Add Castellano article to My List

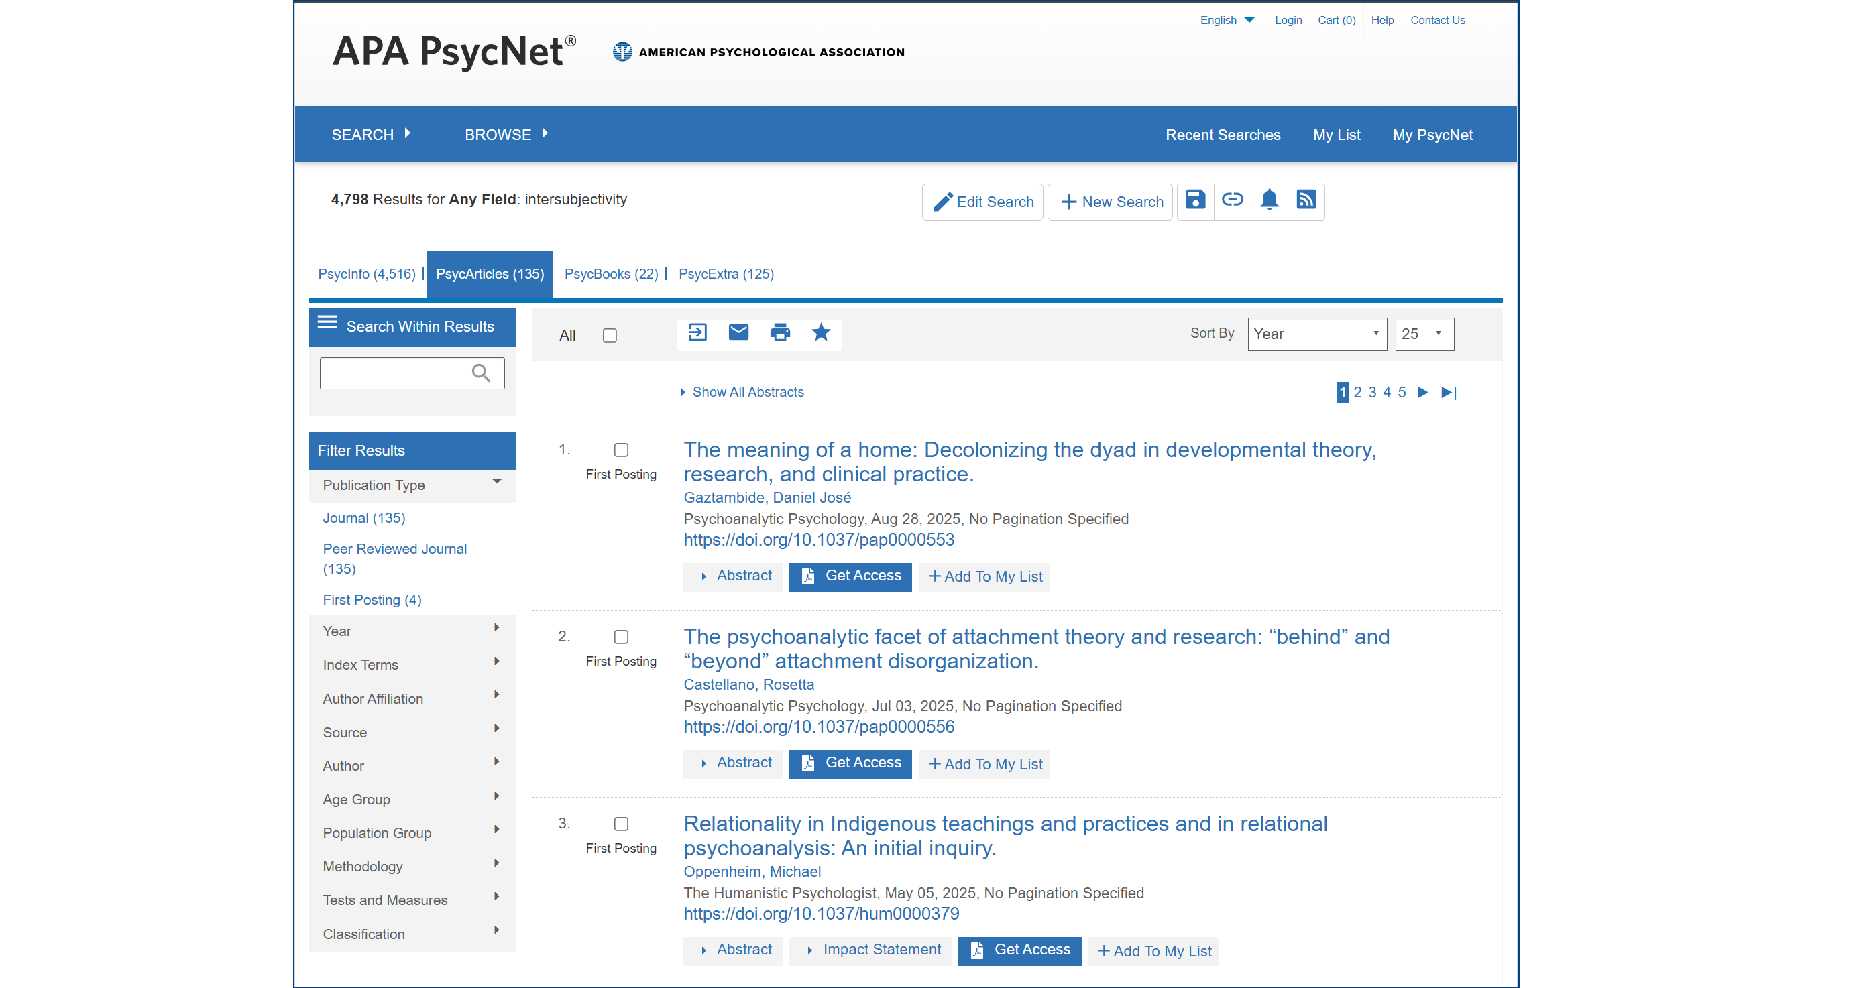pyautogui.click(x=984, y=763)
